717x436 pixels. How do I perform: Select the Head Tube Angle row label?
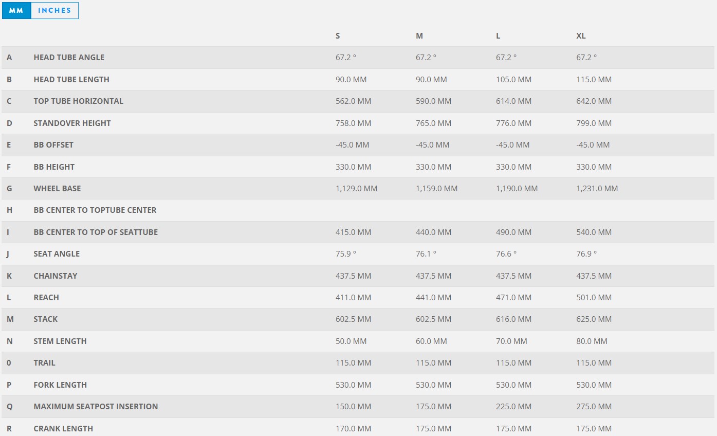pos(69,58)
